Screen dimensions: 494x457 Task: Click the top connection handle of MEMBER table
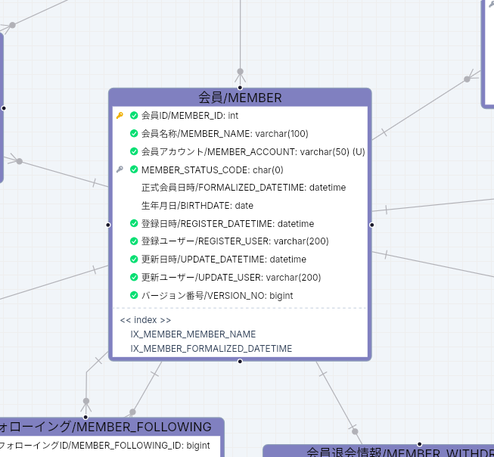(240, 88)
